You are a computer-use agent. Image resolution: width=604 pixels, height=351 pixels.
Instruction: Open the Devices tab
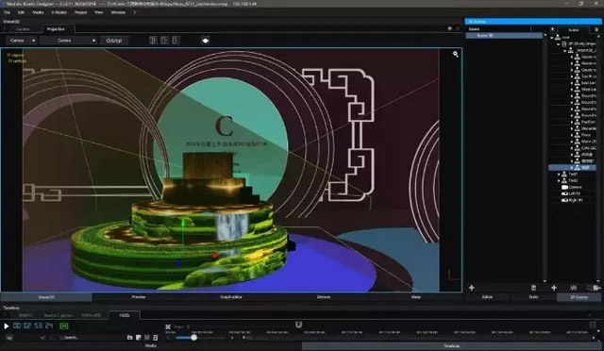pos(324,297)
